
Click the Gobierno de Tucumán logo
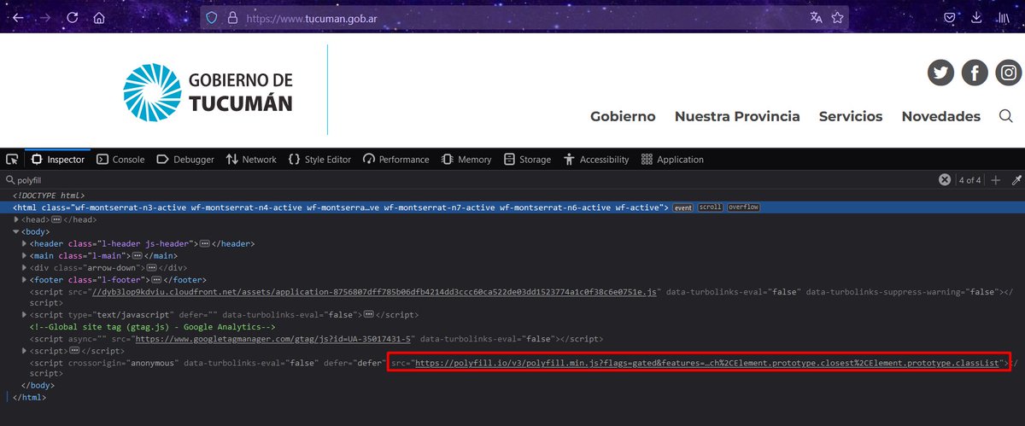point(208,92)
